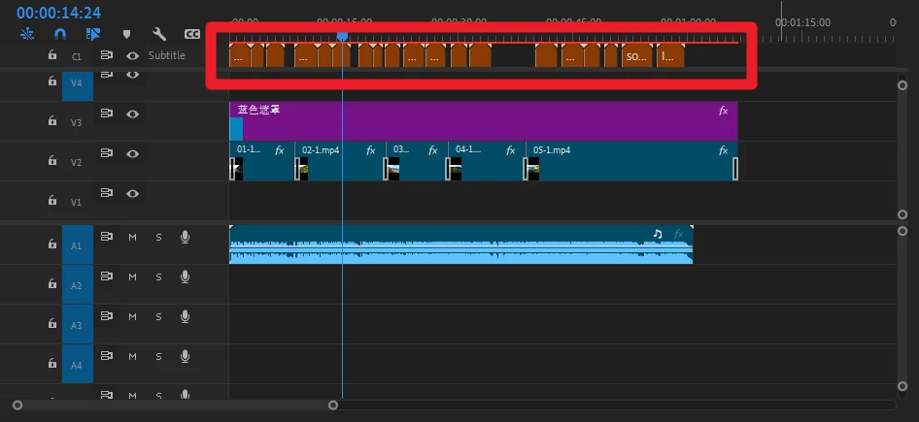Hide the Subtitle caption track output

pyautogui.click(x=132, y=55)
